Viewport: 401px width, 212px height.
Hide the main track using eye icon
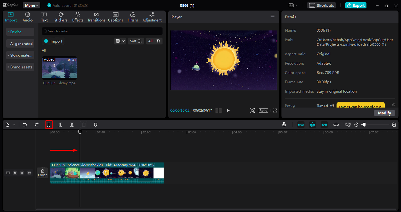point(22,173)
